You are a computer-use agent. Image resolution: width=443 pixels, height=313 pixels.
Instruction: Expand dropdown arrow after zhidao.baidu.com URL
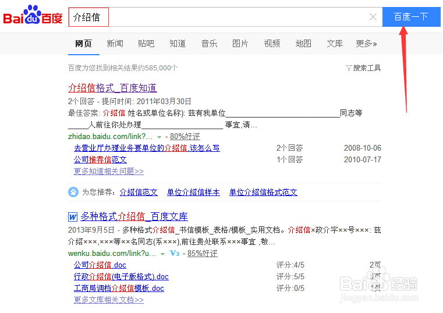[159, 137]
